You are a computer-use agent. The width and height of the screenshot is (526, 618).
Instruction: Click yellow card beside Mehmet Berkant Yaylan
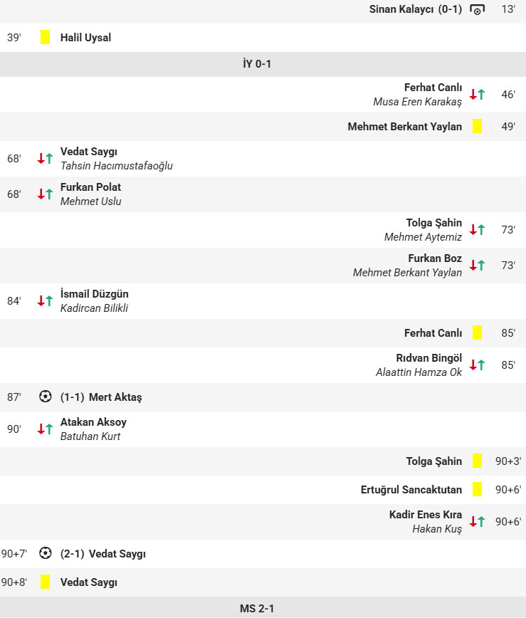pos(477,127)
